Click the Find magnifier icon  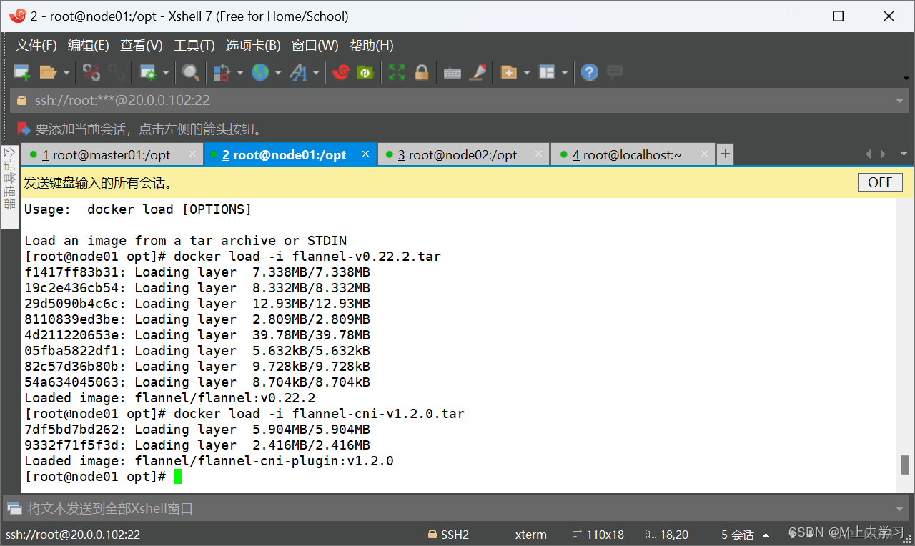(190, 72)
